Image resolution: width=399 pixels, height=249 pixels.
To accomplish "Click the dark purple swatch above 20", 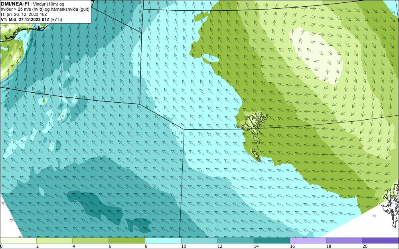I will [381, 241].
